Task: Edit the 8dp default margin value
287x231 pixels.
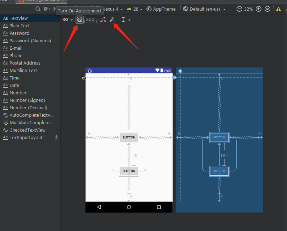Action: click(90, 20)
